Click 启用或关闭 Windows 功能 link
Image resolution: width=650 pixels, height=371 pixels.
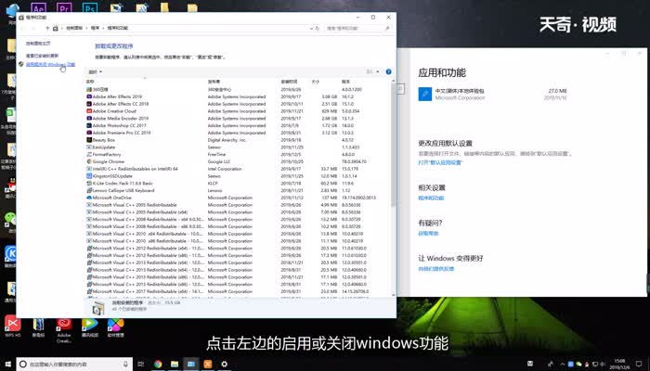[x=50, y=64]
